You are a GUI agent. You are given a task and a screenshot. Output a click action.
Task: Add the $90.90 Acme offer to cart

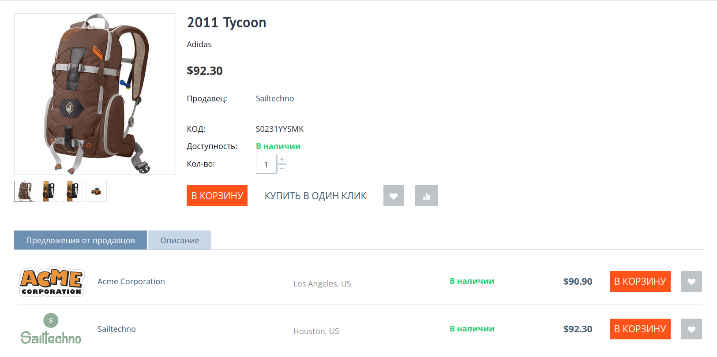[640, 282]
